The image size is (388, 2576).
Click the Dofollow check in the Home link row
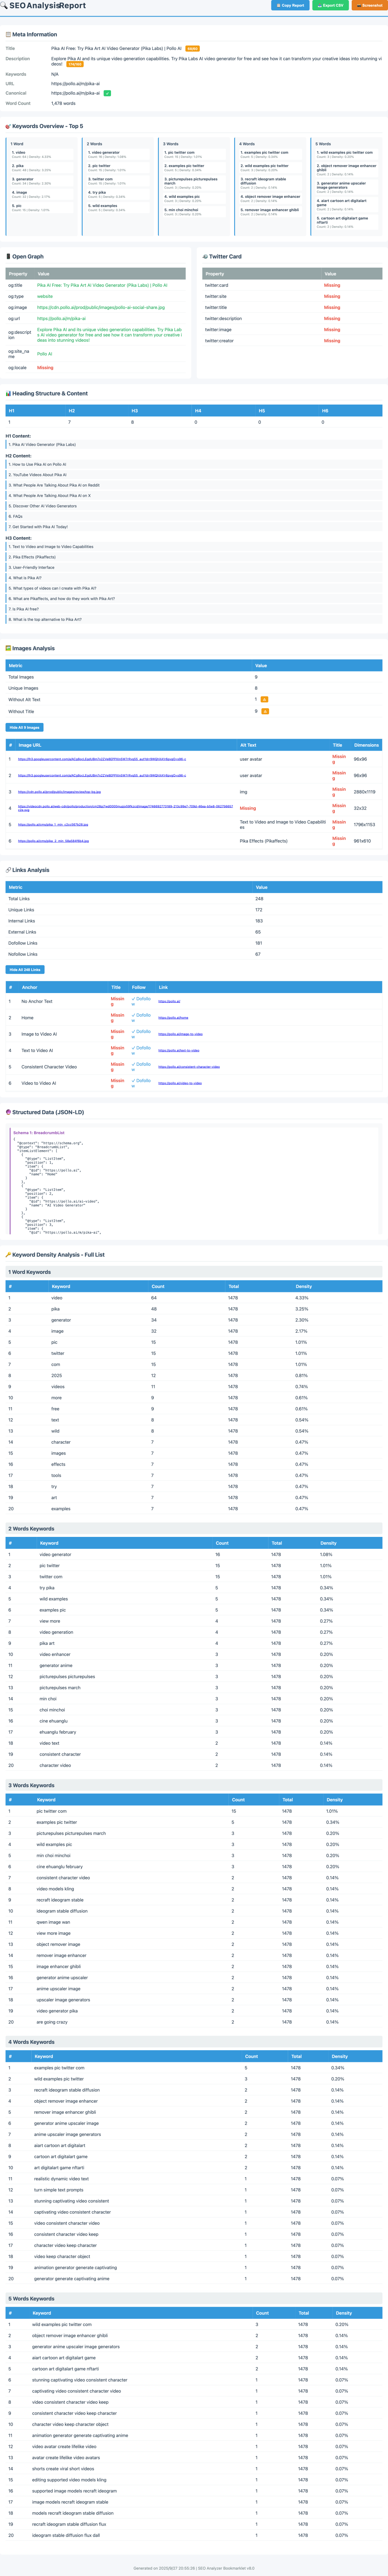[x=141, y=1018]
